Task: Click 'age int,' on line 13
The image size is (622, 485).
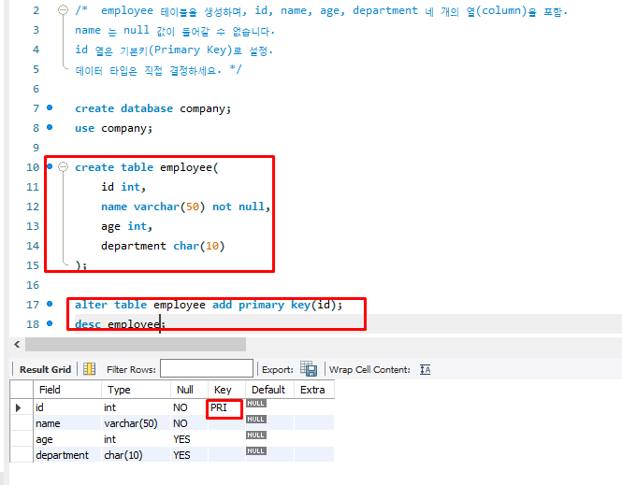Action: [126, 226]
